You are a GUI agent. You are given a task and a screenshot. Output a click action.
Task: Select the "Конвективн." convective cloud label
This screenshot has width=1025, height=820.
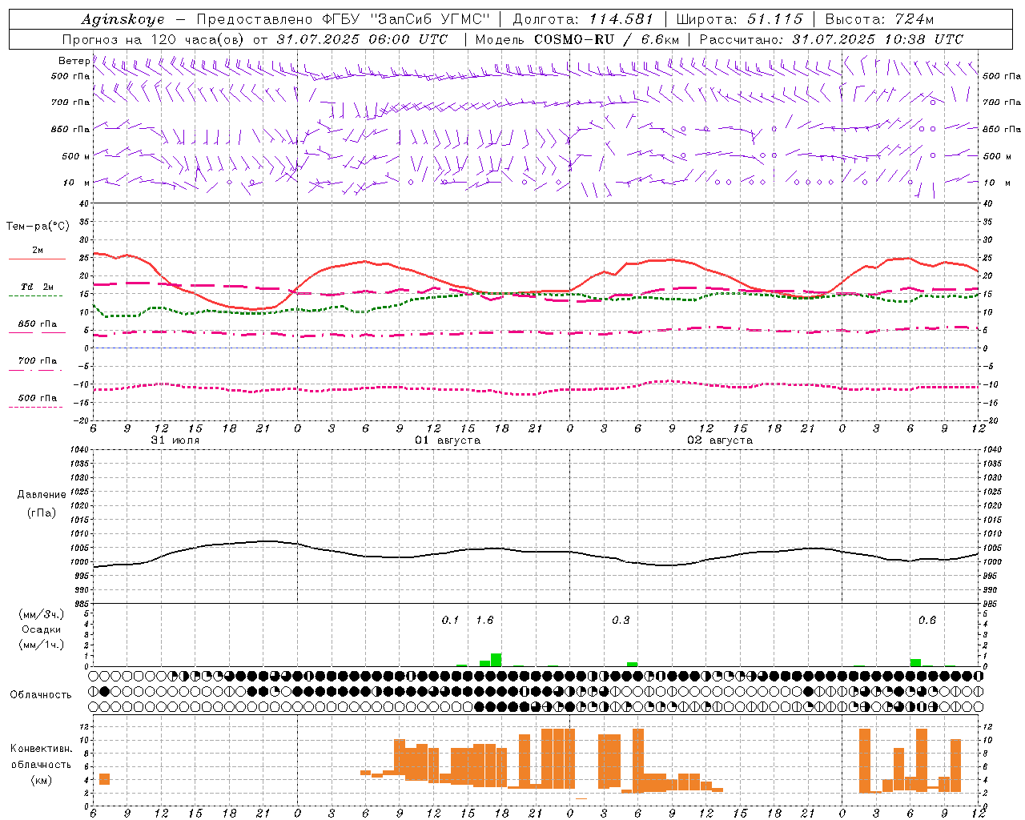(41, 749)
